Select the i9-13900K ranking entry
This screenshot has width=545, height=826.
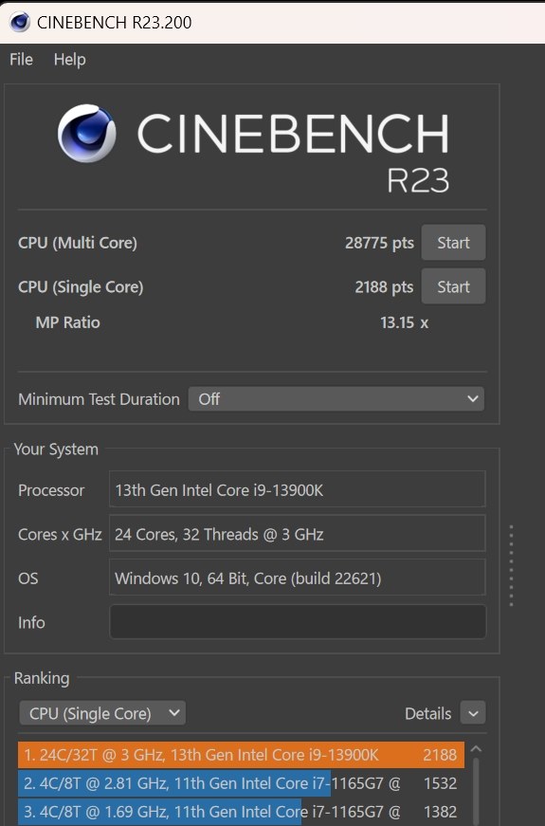[241, 755]
